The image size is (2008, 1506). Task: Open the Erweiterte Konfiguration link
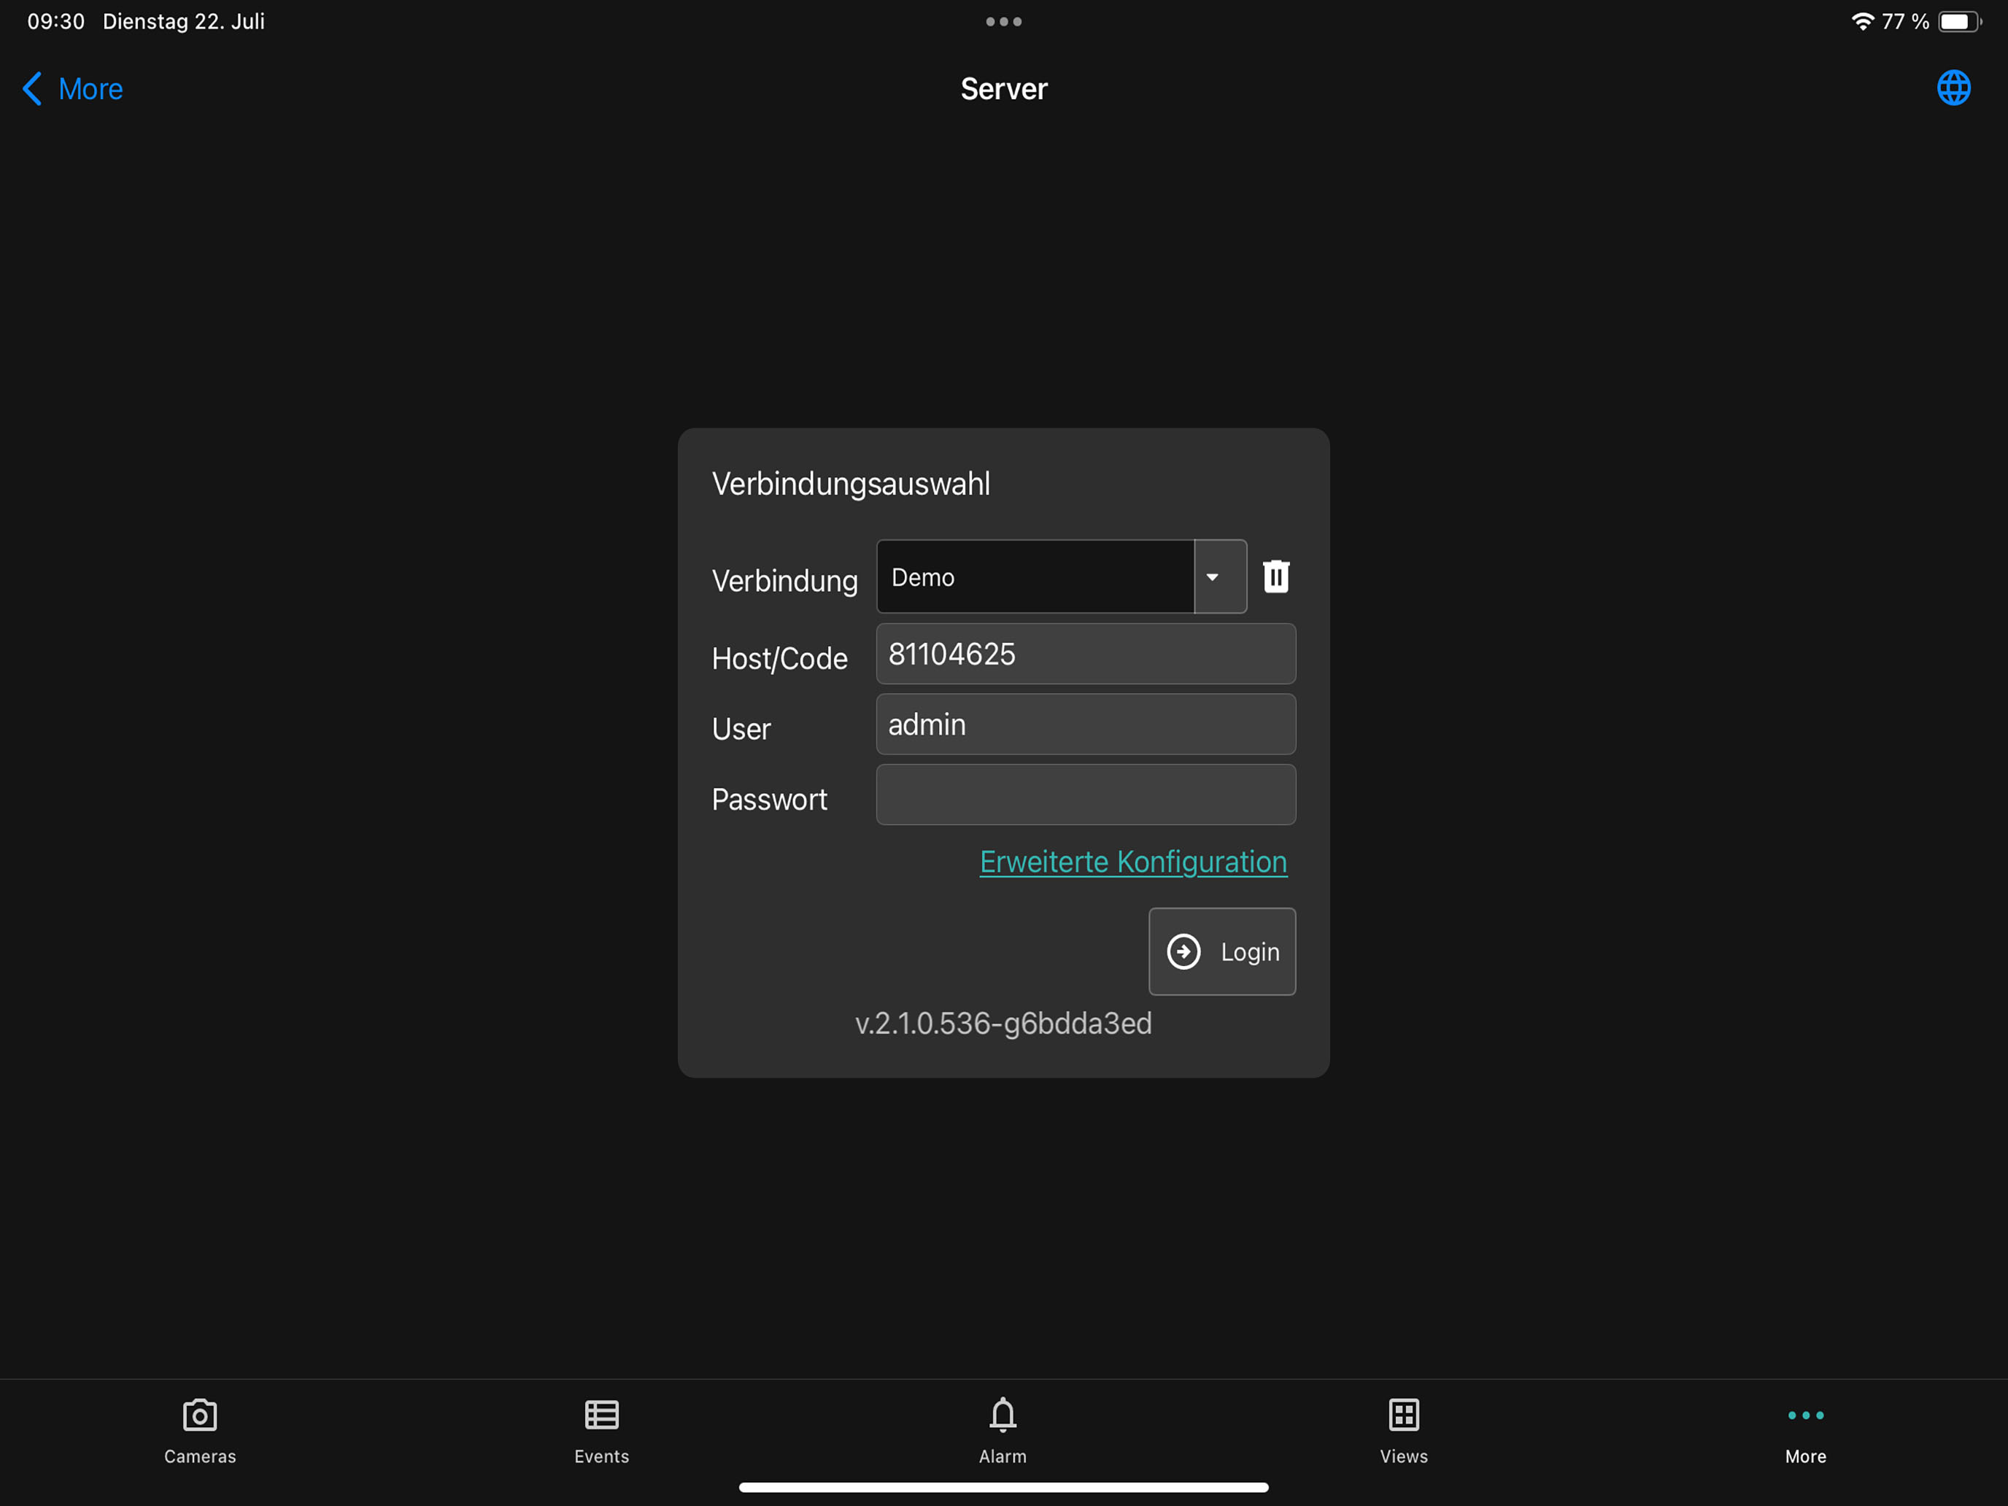[x=1133, y=862]
